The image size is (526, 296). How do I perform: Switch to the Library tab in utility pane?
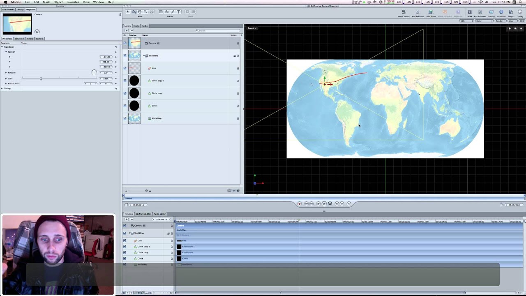pyautogui.click(x=20, y=9)
